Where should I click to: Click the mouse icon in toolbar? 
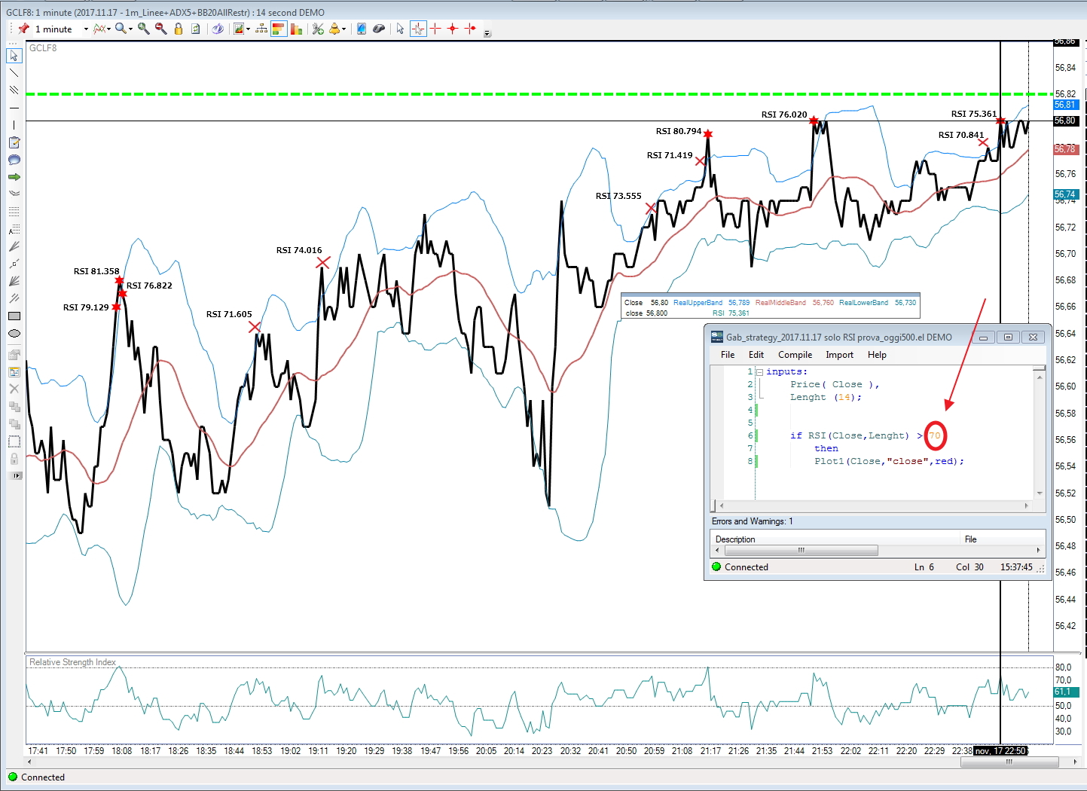379,29
